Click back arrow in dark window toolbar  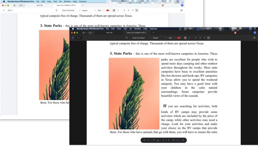tap(73, 38)
